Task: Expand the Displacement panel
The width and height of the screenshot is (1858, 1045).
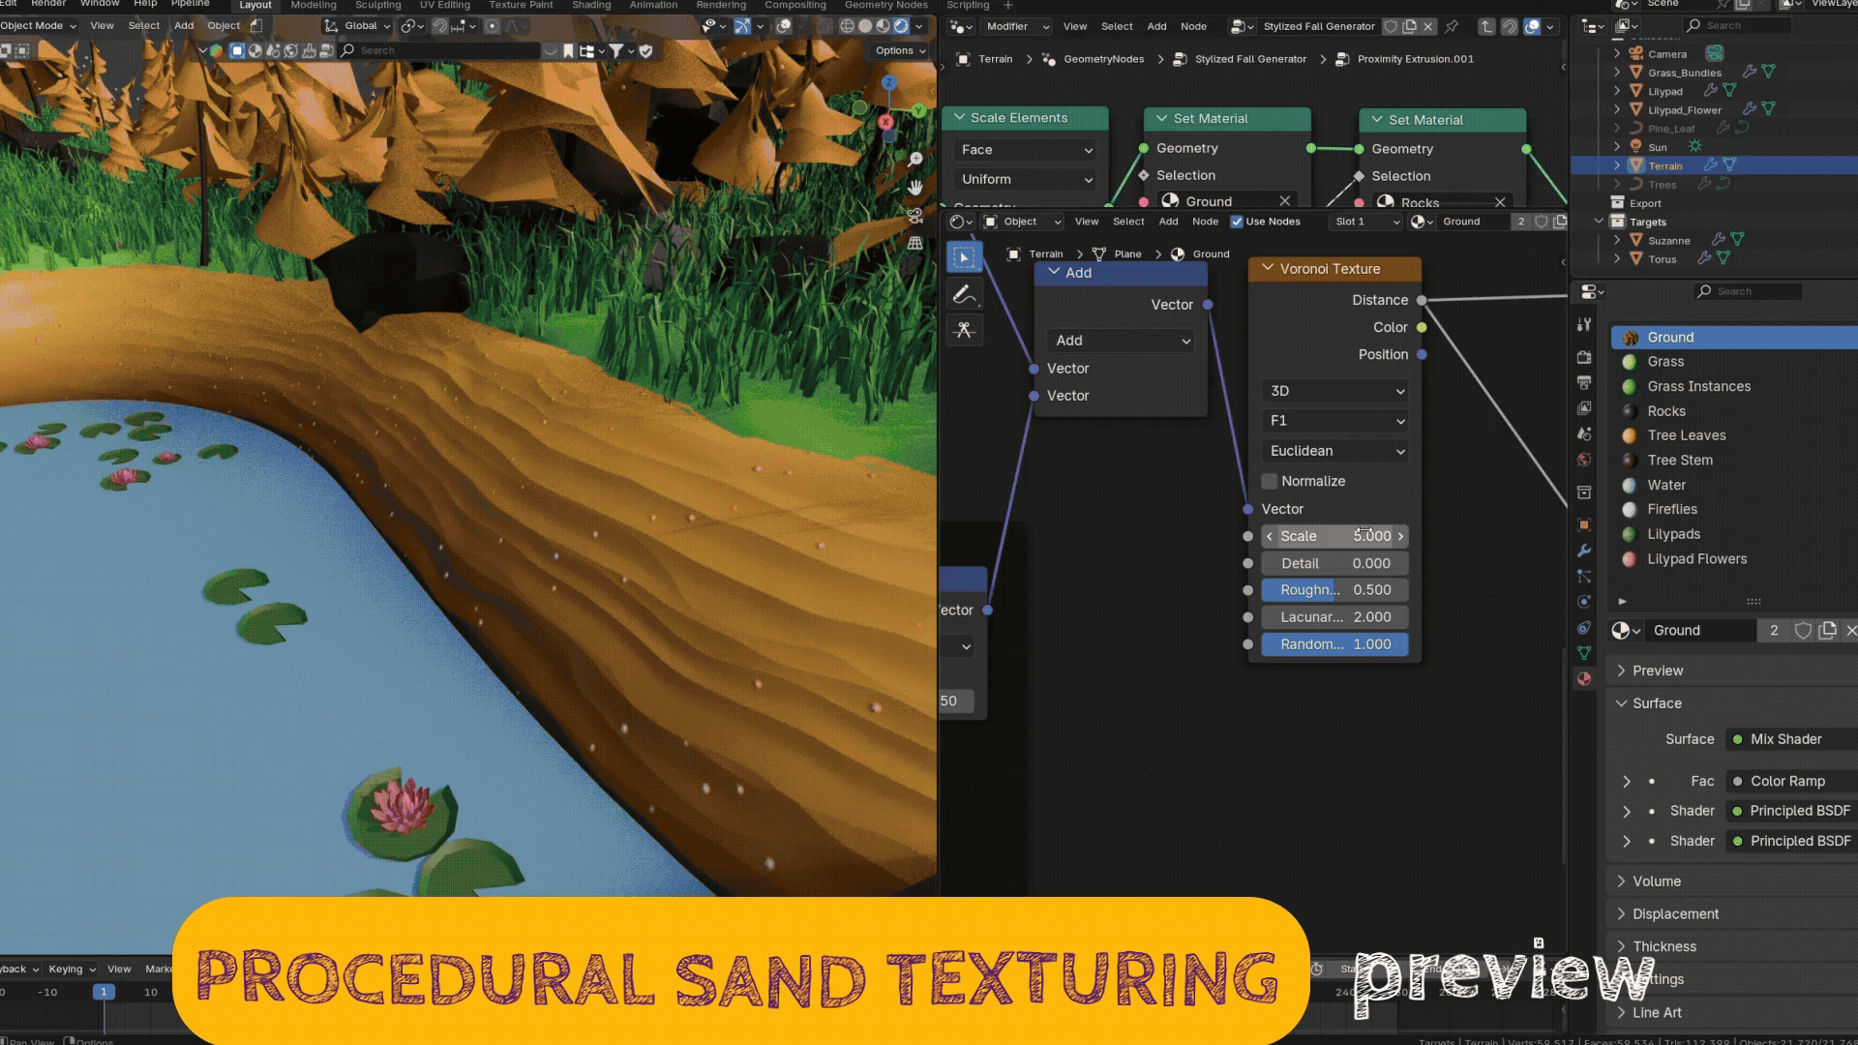Action: 1675,914
